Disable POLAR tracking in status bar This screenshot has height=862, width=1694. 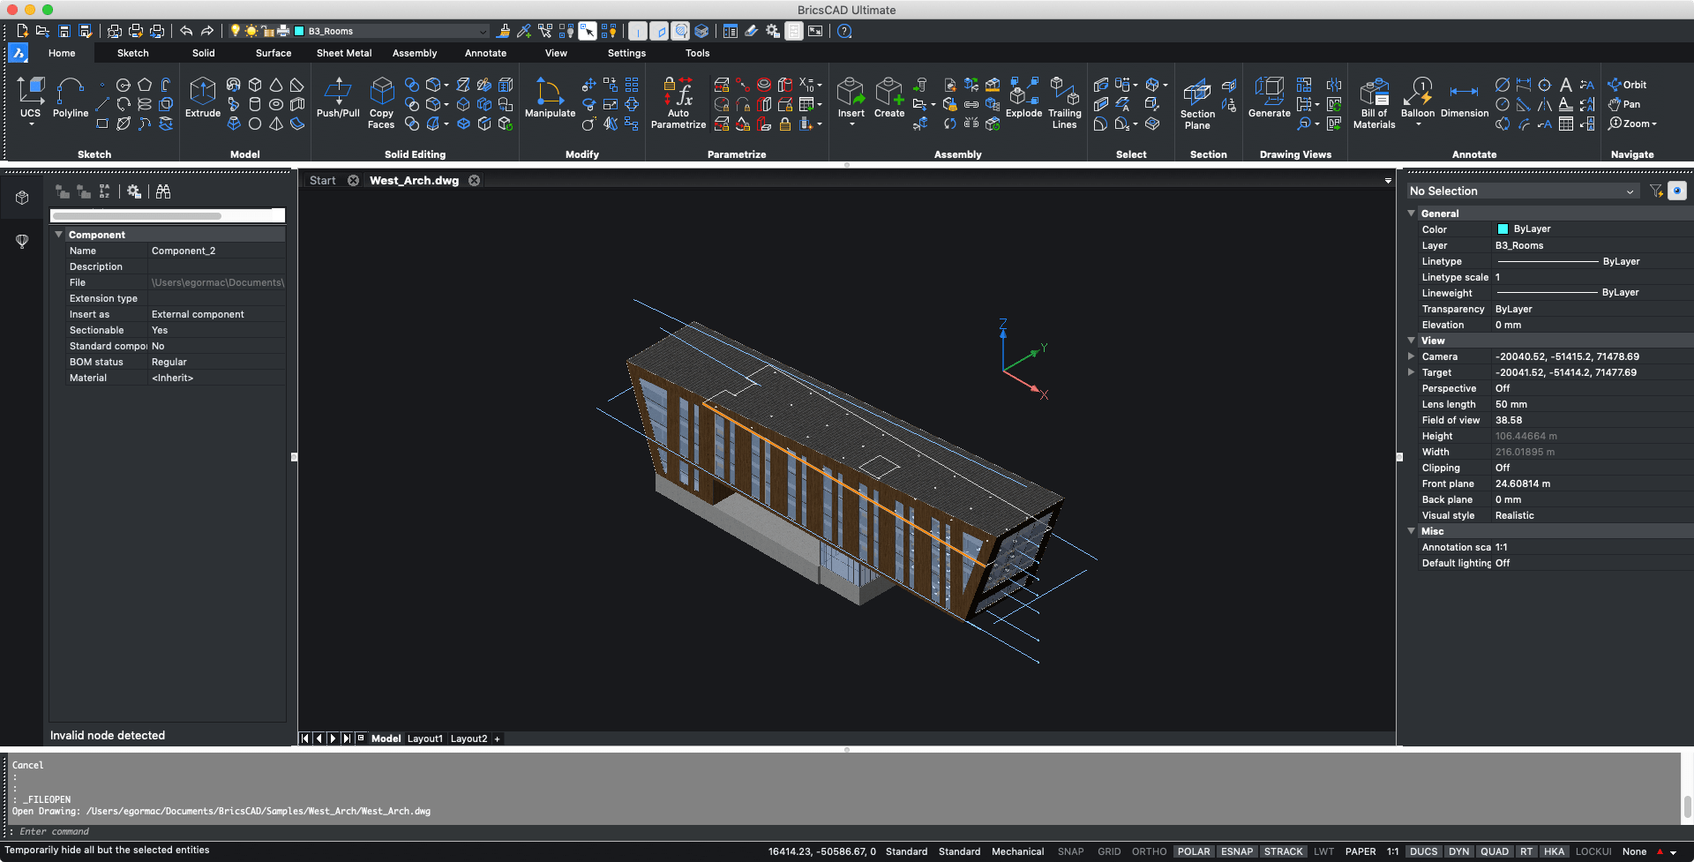click(x=1193, y=851)
